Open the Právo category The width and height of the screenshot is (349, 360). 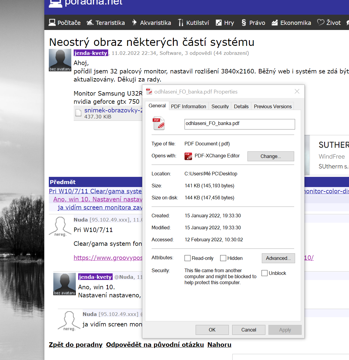pyautogui.click(x=253, y=23)
